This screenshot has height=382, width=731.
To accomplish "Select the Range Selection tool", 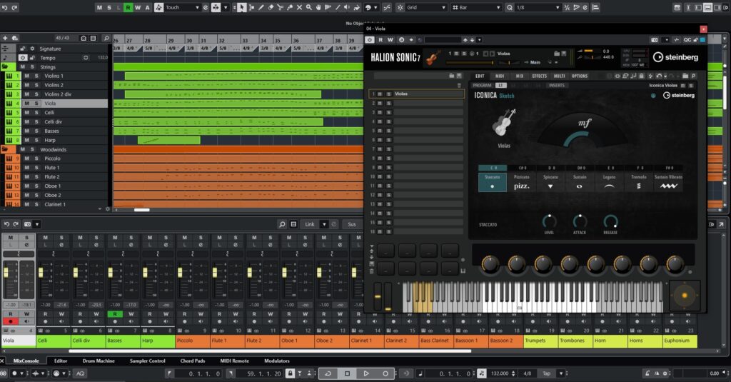I will pyautogui.click(x=251, y=7).
